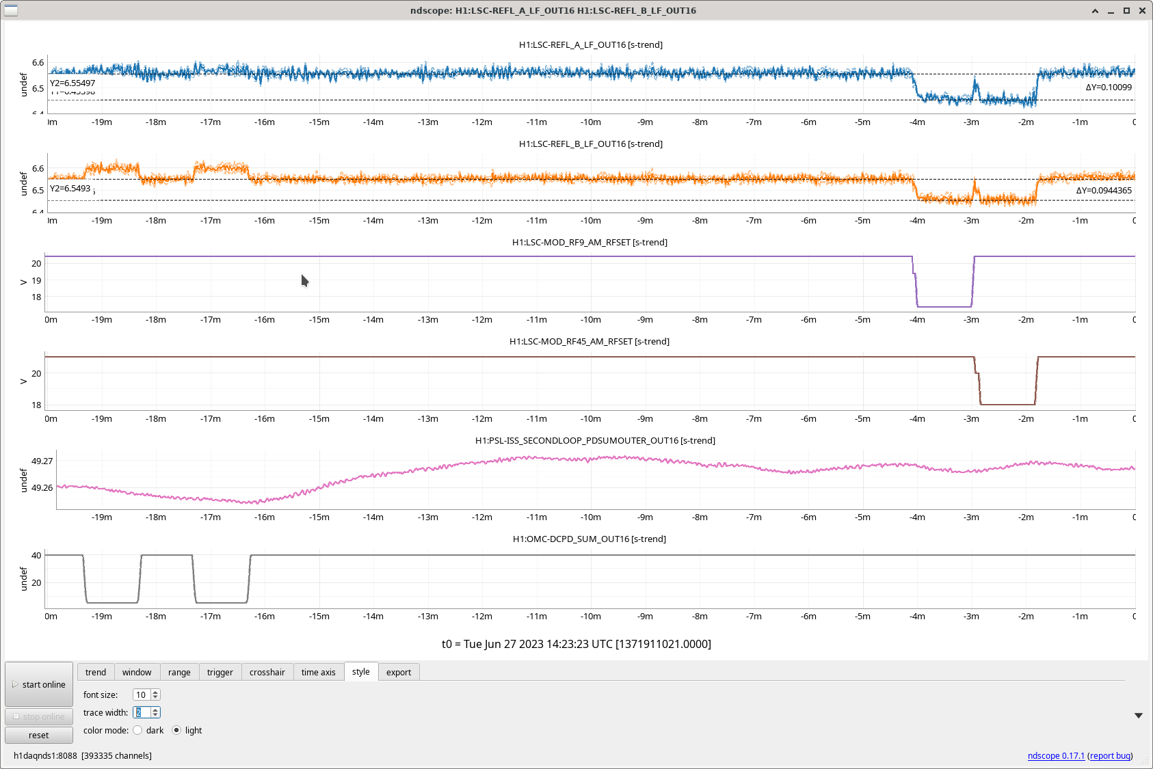Image resolution: width=1153 pixels, height=769 pixels.
Task: Click the report bug link
Action: click(1109, 755)
